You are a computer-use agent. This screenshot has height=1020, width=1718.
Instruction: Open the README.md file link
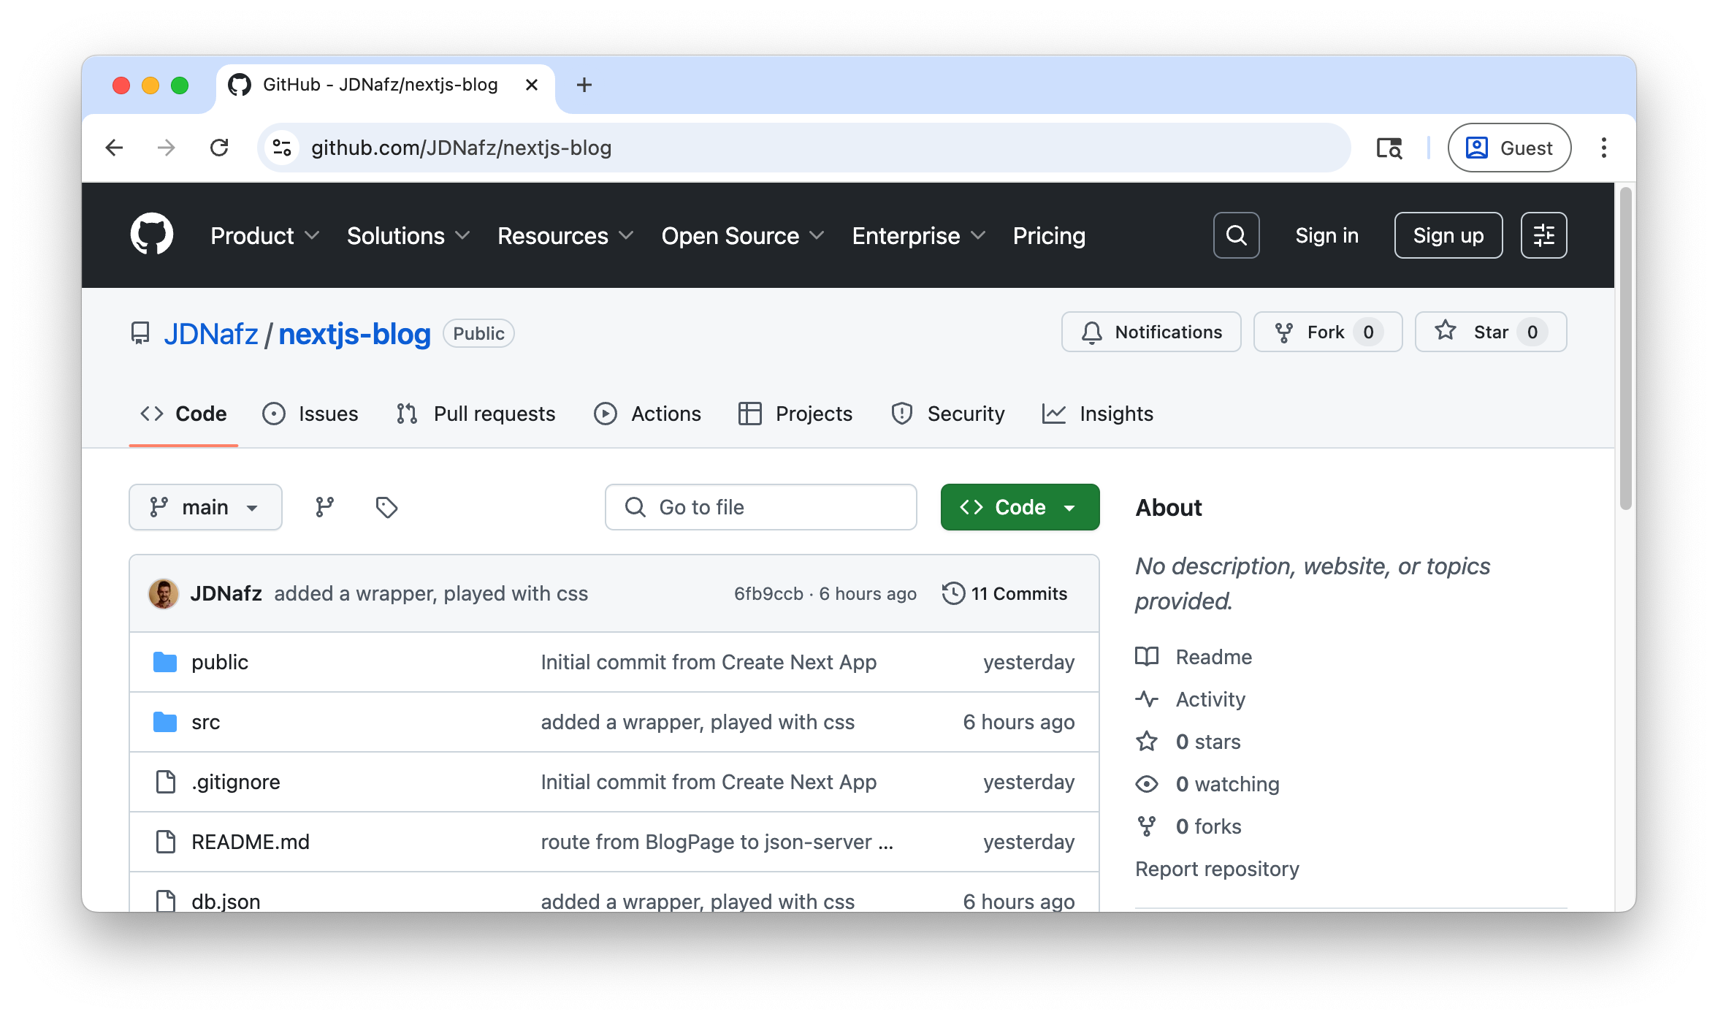251,842
